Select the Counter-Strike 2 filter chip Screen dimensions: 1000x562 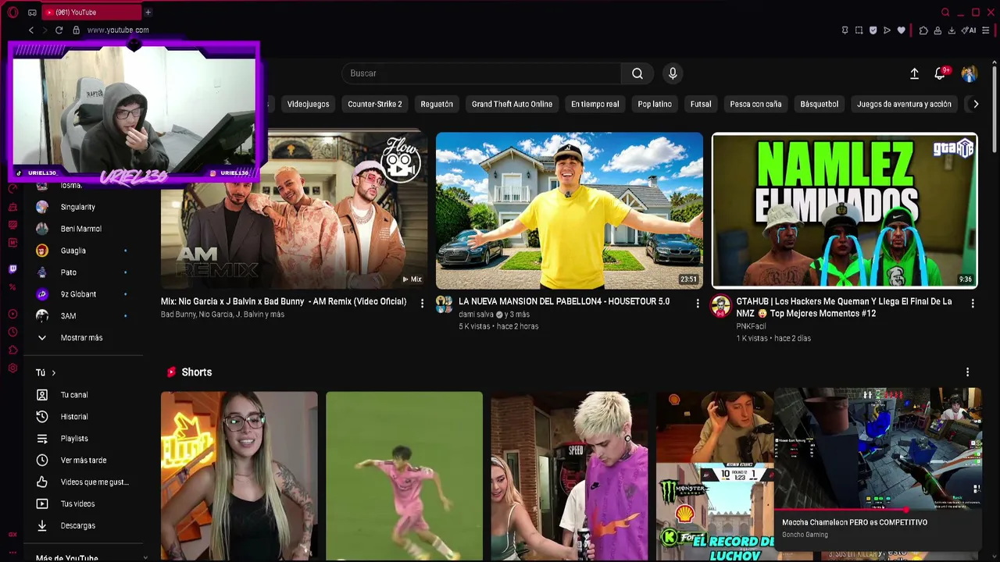pyautogui.click(x=375, y=104)
